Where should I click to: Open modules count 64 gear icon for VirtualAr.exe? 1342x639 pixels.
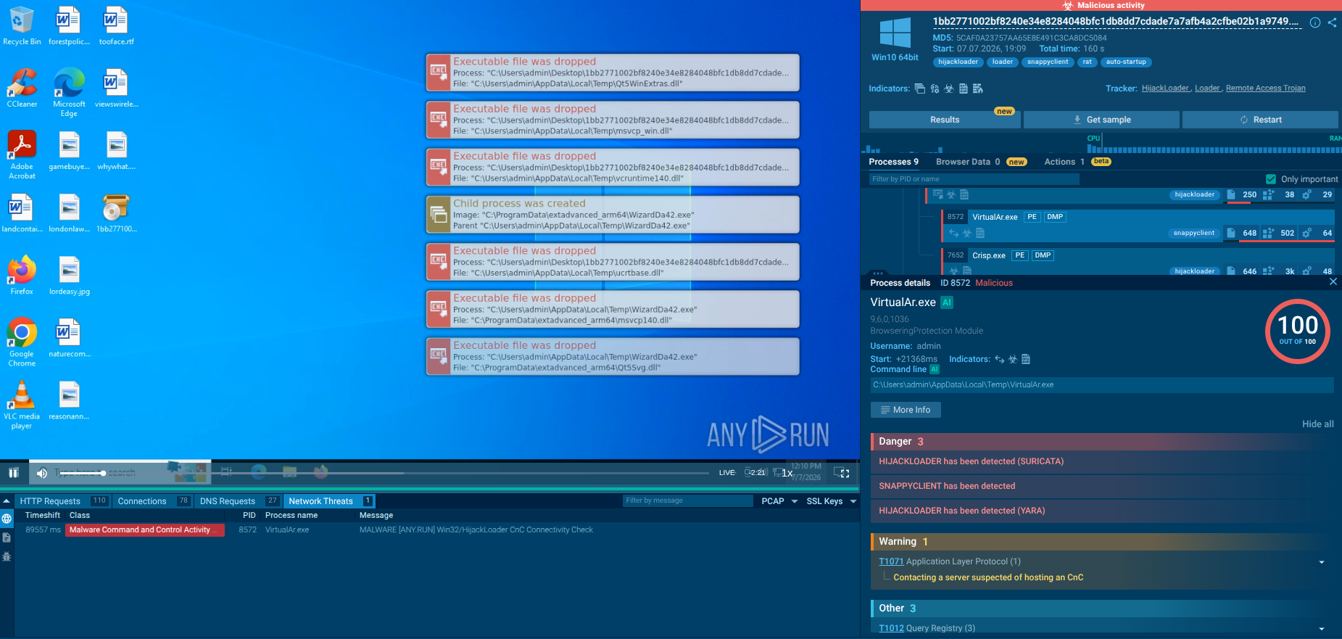tap(1306, 233)
